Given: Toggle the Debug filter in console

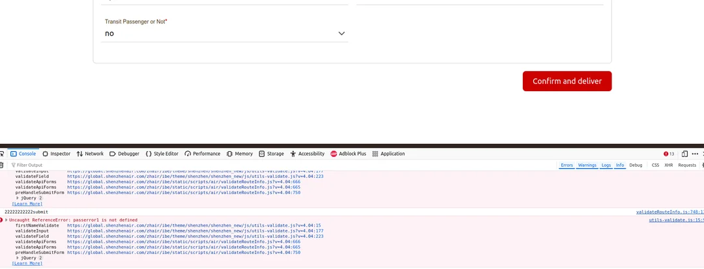Looking at the screenshot, I should [636, 165].
